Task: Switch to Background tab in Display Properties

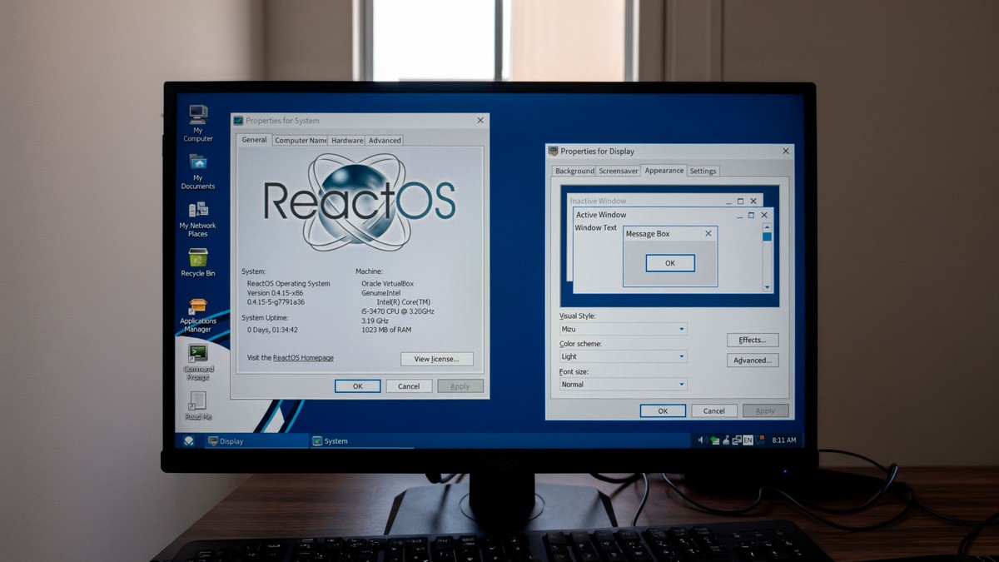Action: [574, 171]
